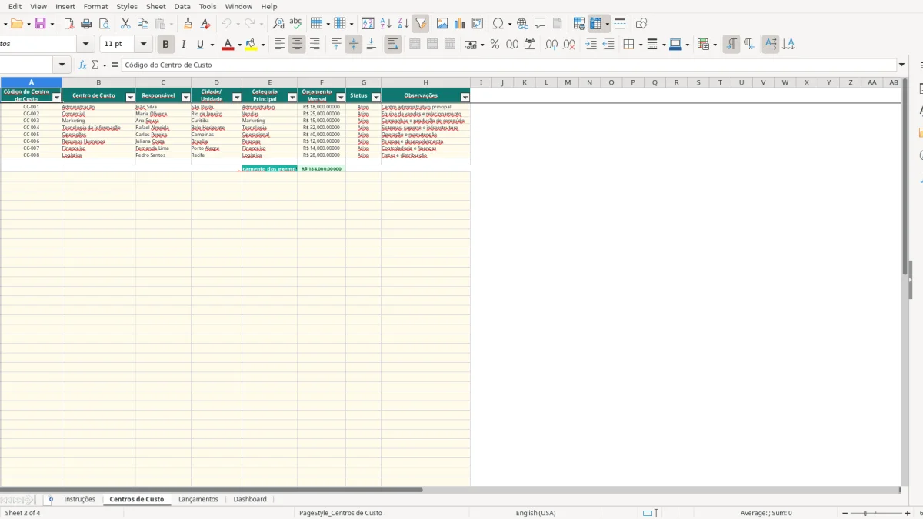Expand the formula bar
The width and height of the screenshot is (923, 519).
(902, 65)
